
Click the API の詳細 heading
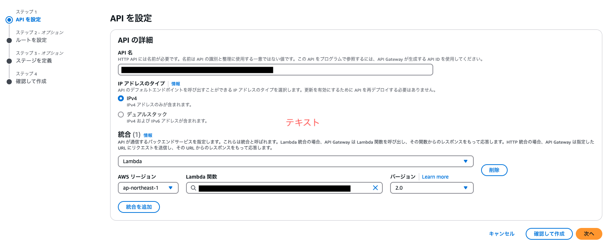[x=135, y=40]
